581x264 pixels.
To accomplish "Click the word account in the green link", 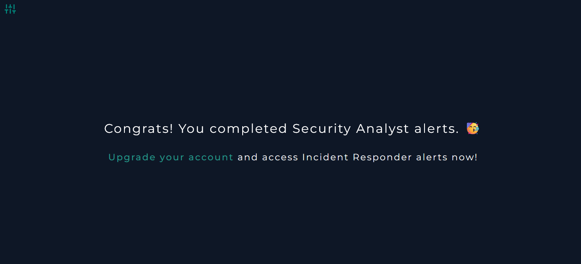I will click(x=211, y=157).
